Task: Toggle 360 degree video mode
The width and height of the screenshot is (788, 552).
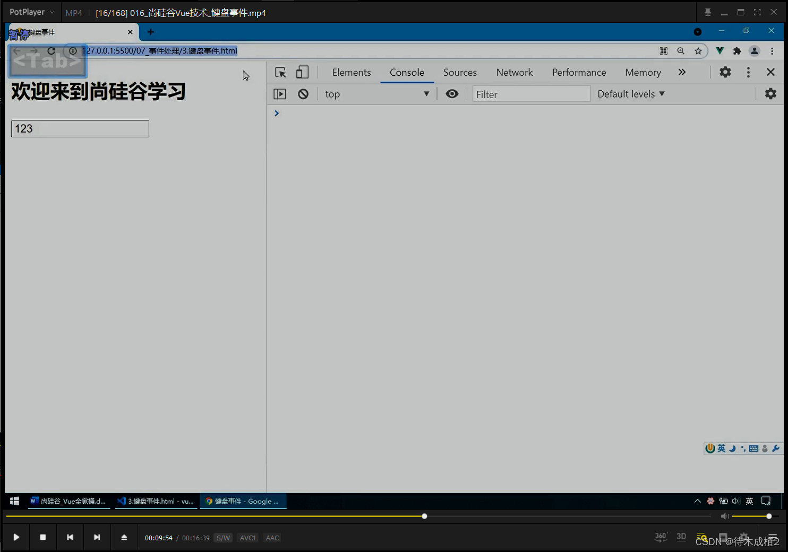Action: click(x=661, y=537)
